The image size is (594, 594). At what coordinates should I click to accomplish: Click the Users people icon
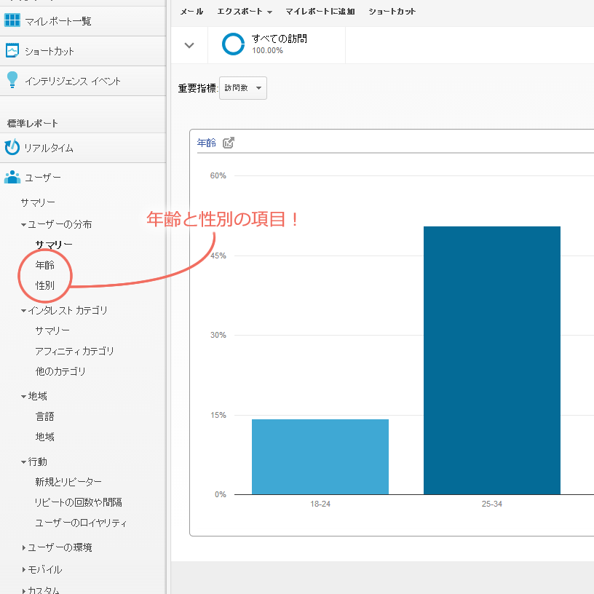tap(12, 177)
